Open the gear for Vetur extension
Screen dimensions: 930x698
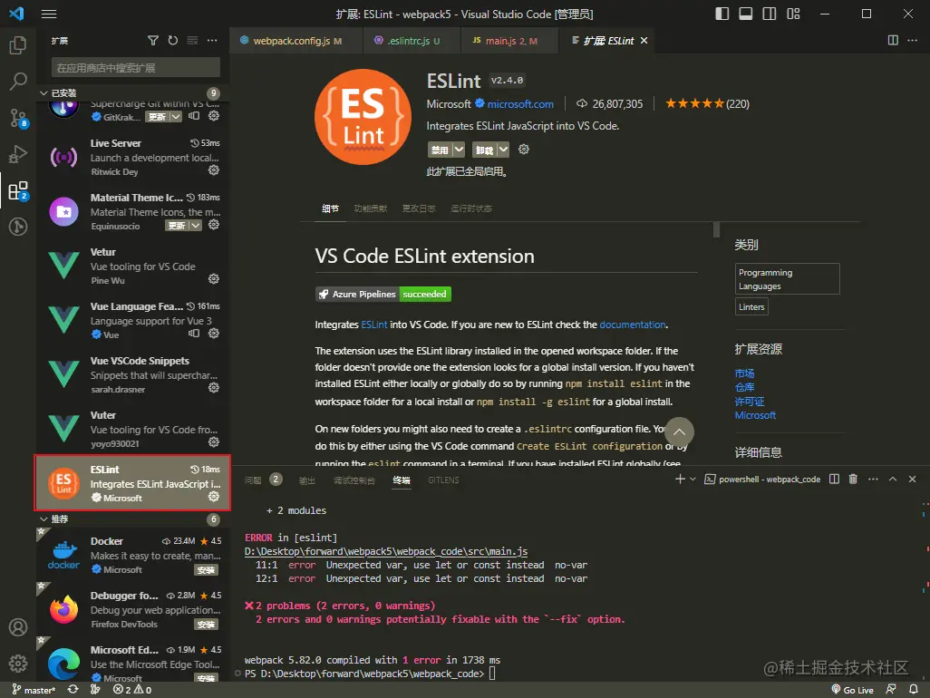pyautogui.click(x=214, y=279)
